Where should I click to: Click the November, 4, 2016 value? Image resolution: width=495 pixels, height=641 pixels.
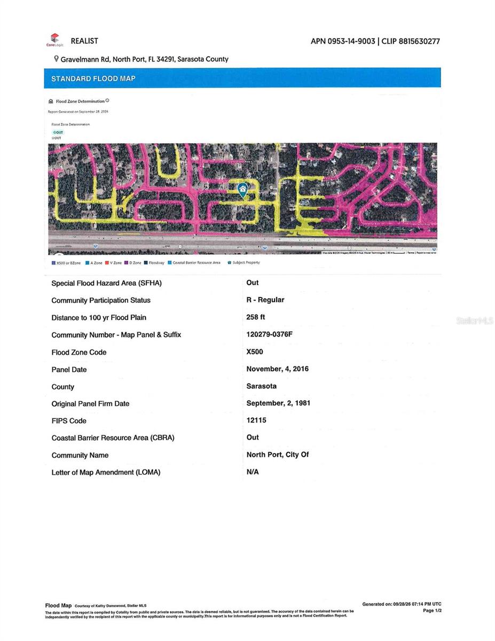click(x=277, y=369)
